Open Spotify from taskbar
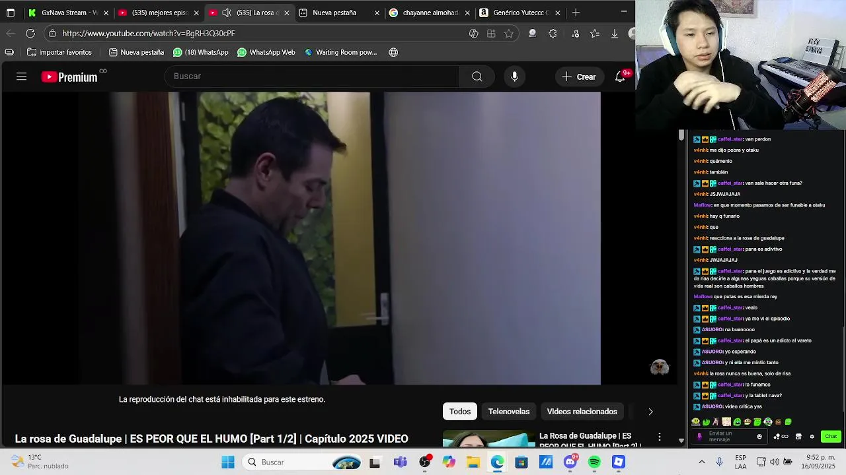This screenshot has width=846, height=475. click(x=594, y=462)
